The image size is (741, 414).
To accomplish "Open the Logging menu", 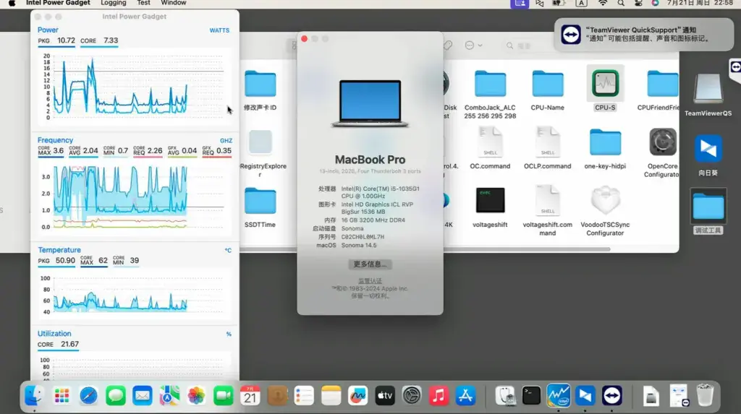I will 114,3.
